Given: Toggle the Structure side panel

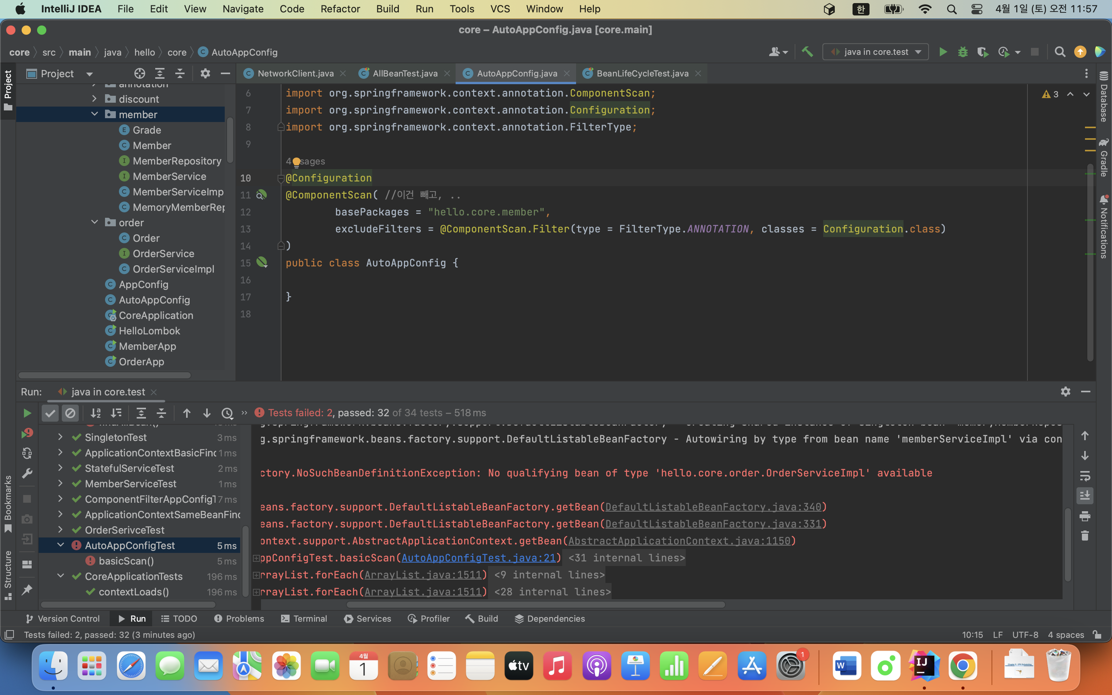Looking at the screenshot, I should click(8, 575).
